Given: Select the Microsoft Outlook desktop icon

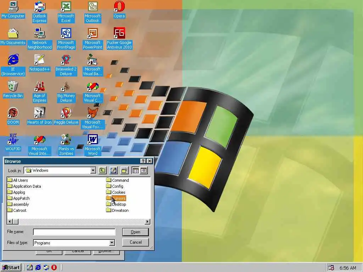Looking at the screenshot, I should 93,12.
